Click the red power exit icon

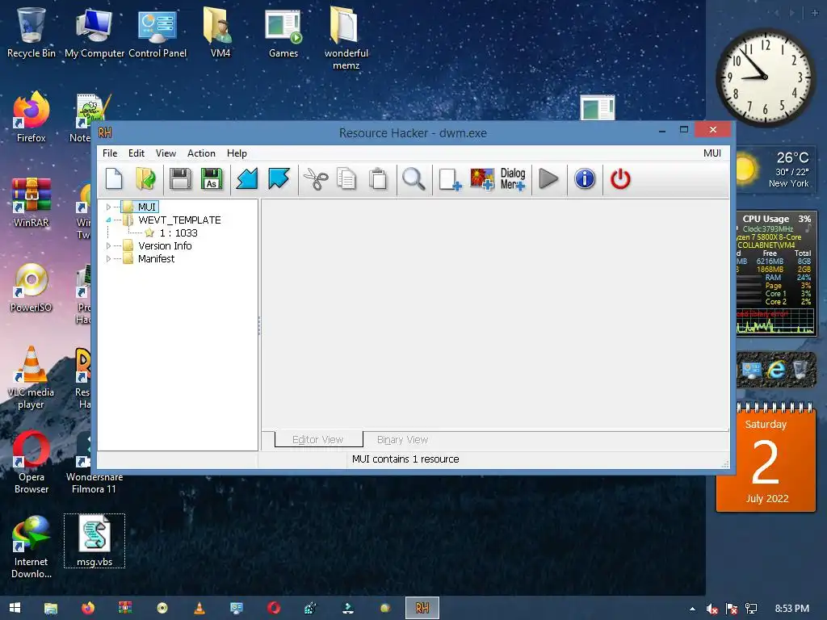[x=620, y=178]
